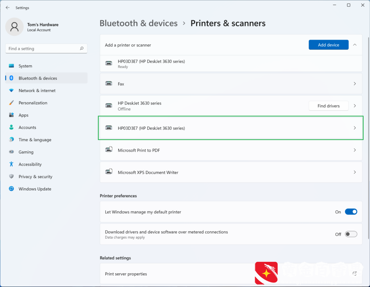The image size is (370, 287).
Task: Open Time & language settings
Action: 46,139
